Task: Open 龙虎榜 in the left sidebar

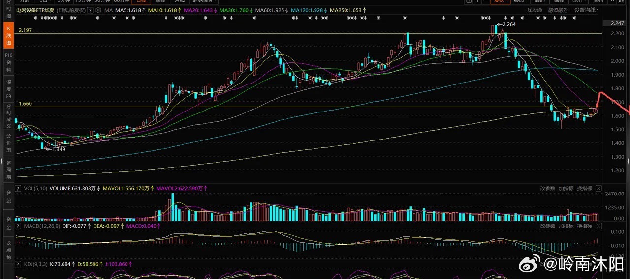Action: 8,249
